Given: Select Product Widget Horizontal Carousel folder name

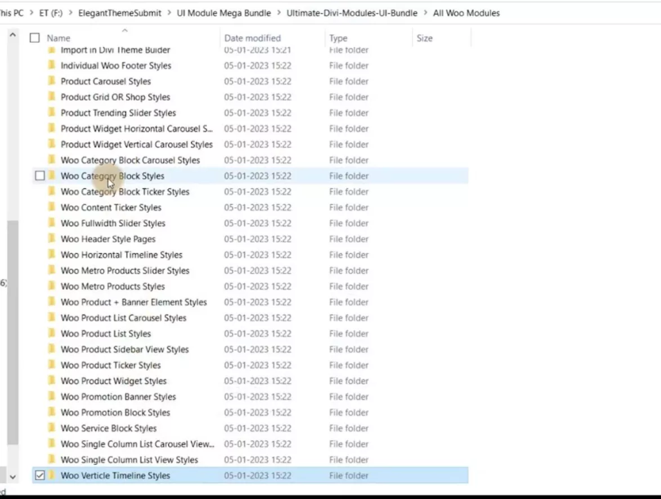Looking at the screenshot, I should click(137, 129).
